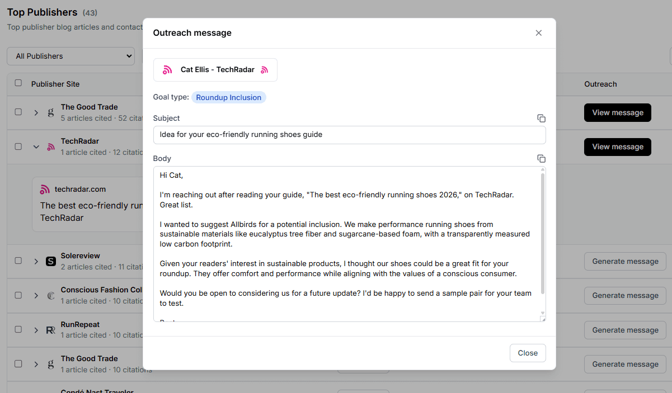
Task: Click the RunRepeat site icon
Action: [50, 329]
